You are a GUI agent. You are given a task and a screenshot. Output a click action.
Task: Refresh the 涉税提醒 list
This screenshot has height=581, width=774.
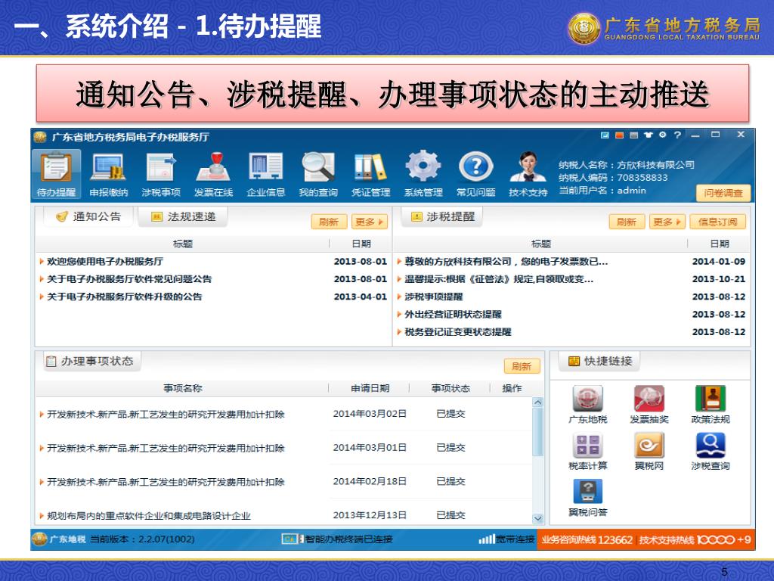(x=627, y=222)
